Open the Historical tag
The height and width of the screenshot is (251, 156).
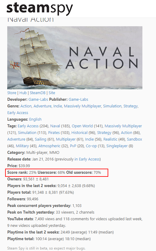[80, 133]
